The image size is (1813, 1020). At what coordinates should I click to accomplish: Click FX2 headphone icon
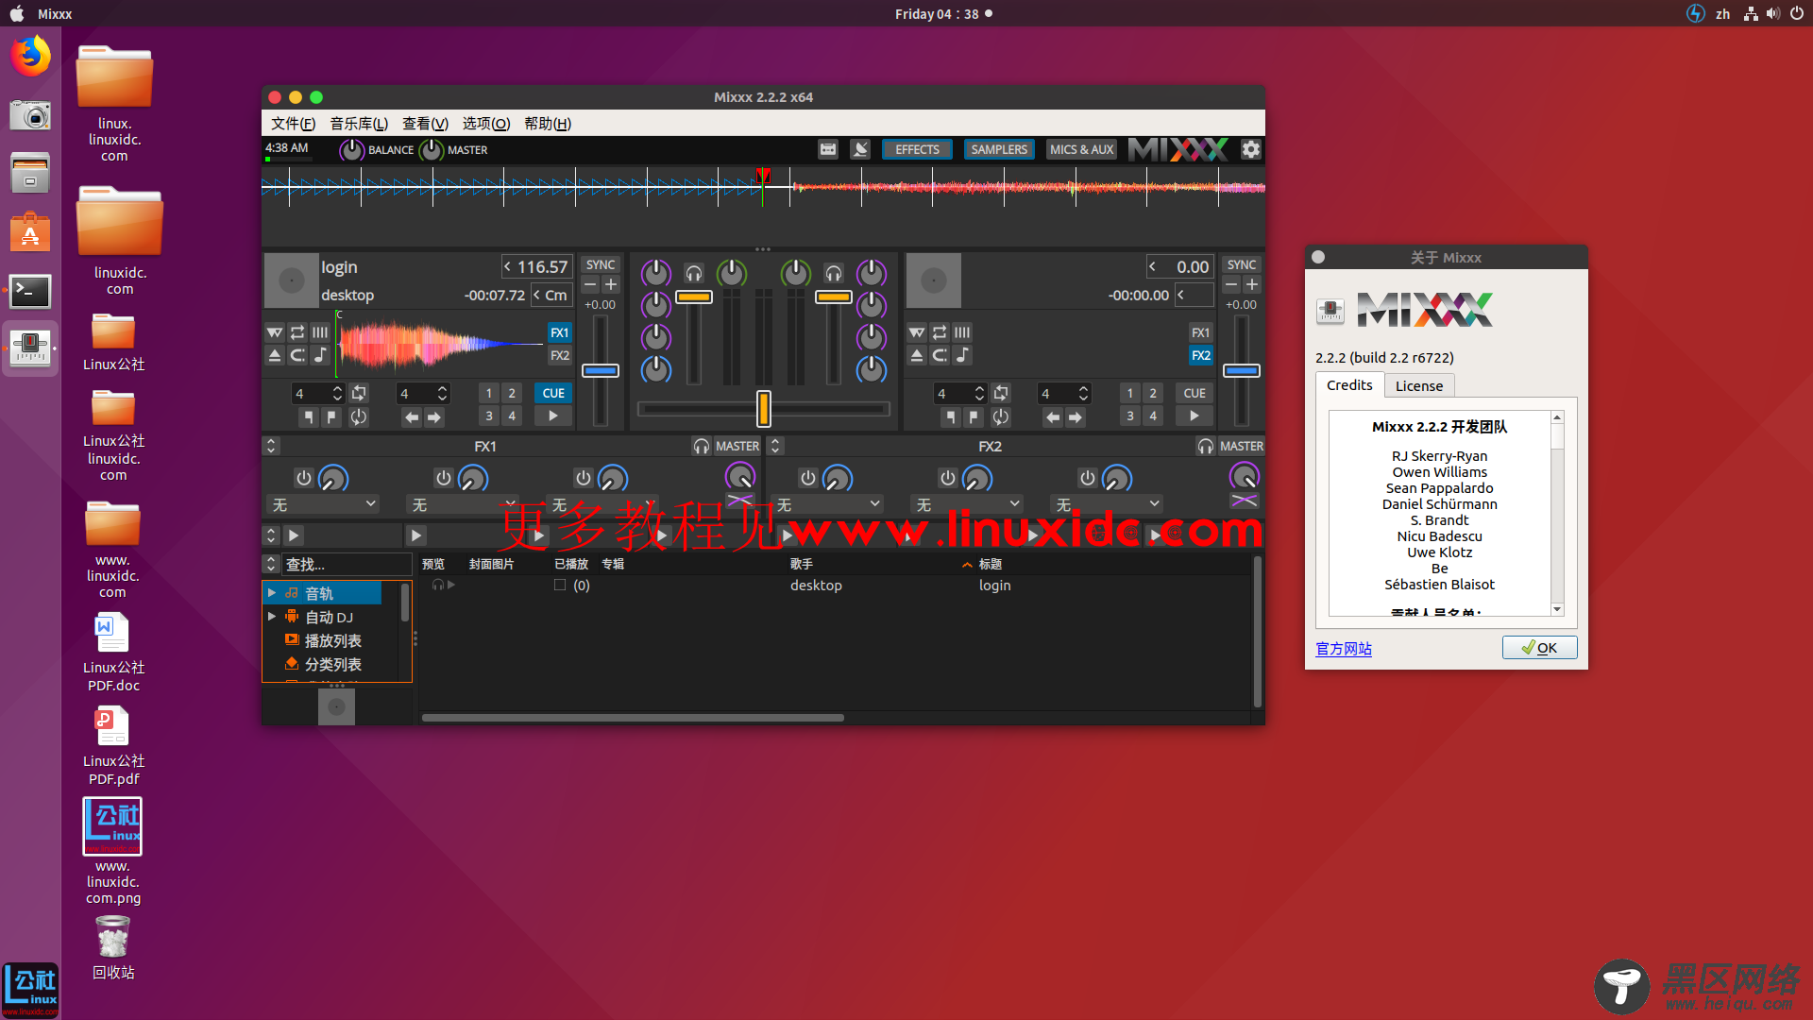tap(1206, 446)
